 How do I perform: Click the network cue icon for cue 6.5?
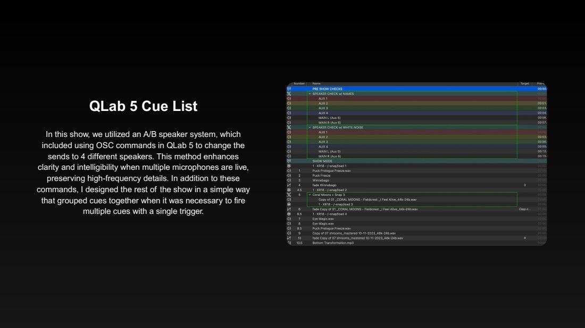tap(289, 214)
